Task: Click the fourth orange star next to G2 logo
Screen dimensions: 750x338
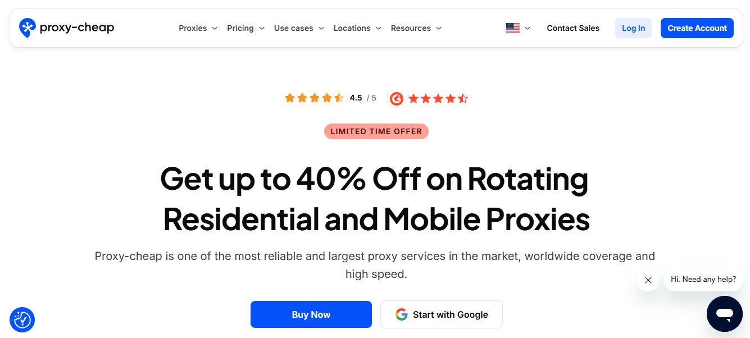Action: [x=451, y=98]
